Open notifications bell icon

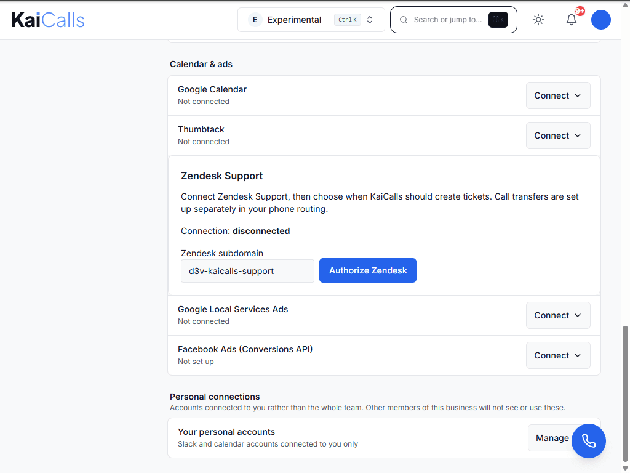pos(572,20)
